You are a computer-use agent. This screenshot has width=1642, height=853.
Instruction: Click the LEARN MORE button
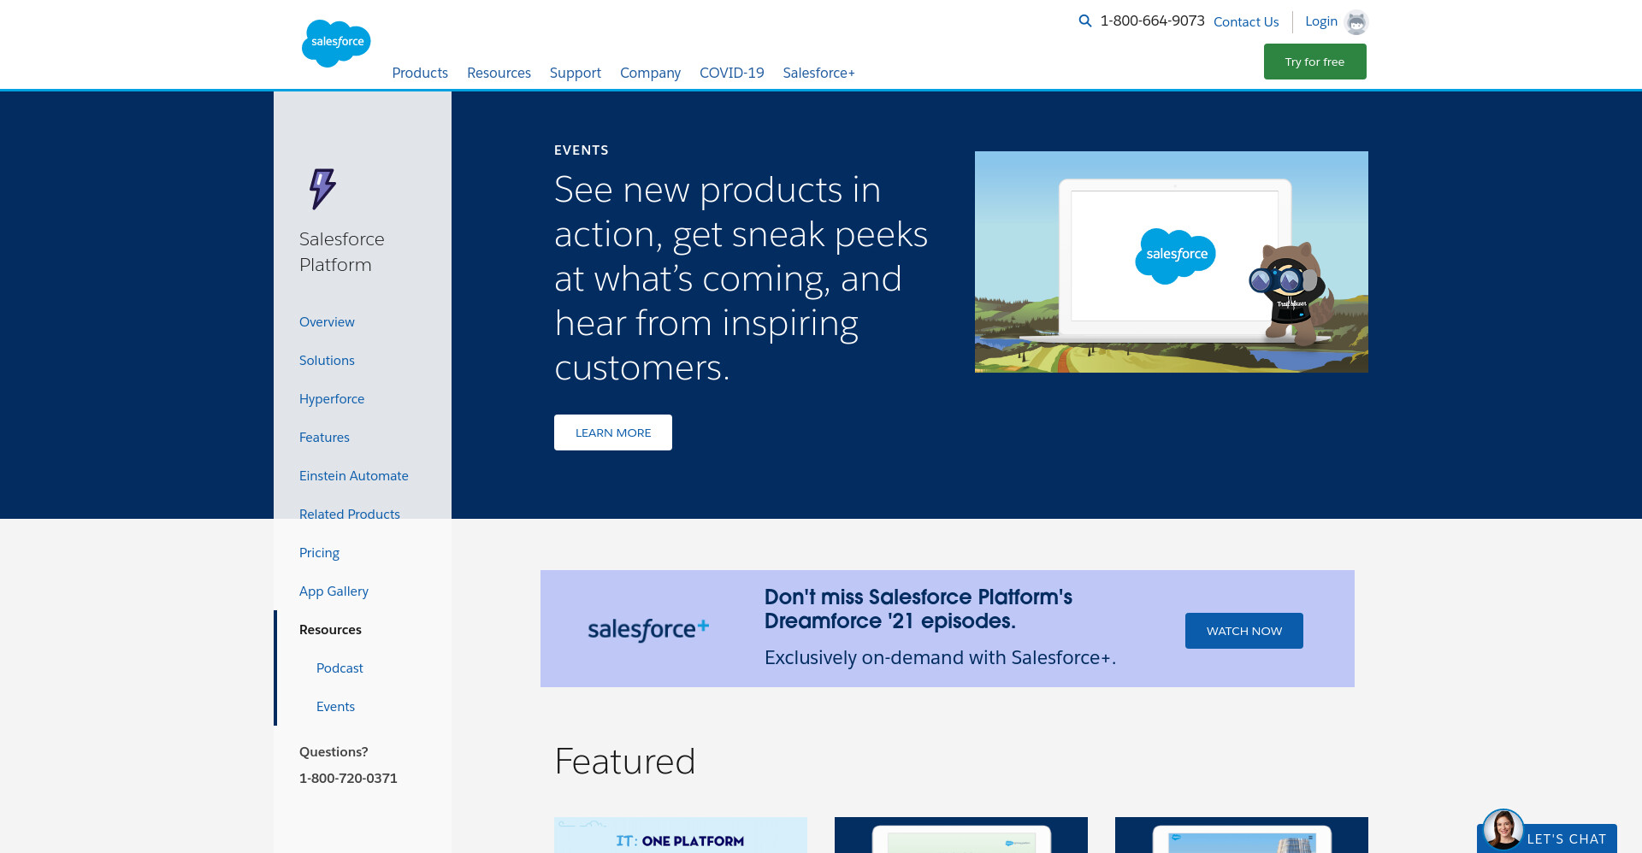pos(613,432)
